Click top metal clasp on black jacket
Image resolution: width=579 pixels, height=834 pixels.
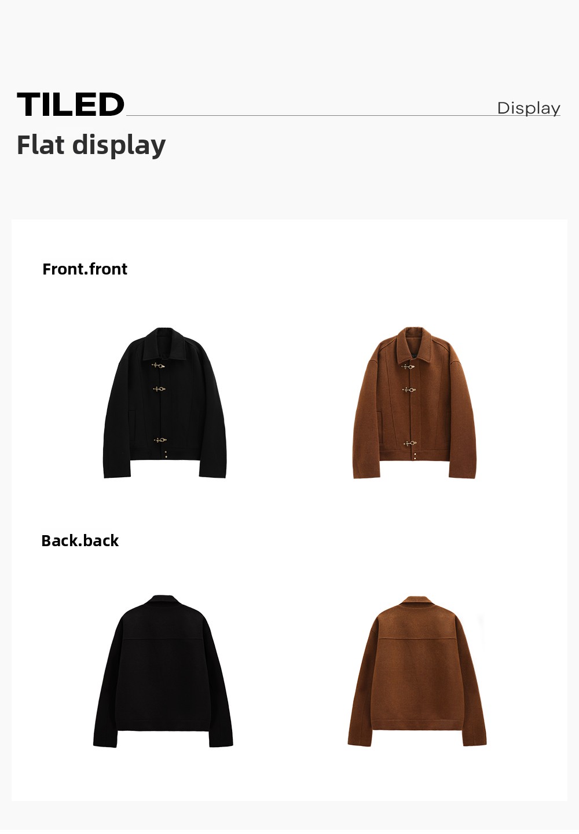pyautogui.click(x=158, y=365)
